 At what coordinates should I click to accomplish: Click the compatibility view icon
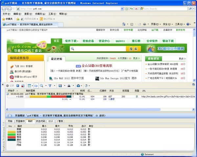(126, 9)
